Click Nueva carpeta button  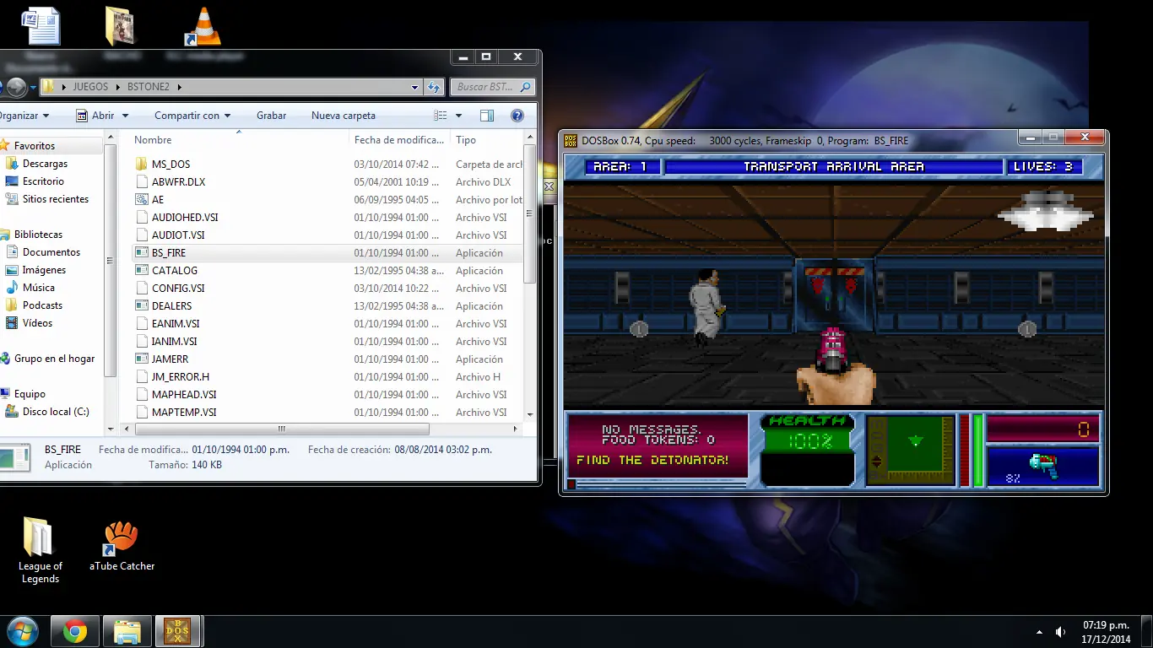pos(344,116)
